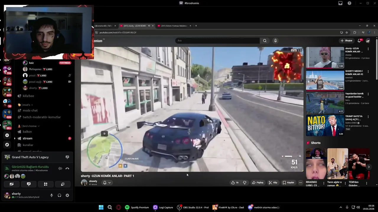Click the Oluştur create button
Viewport: 378px width, 212px height.
346,41
